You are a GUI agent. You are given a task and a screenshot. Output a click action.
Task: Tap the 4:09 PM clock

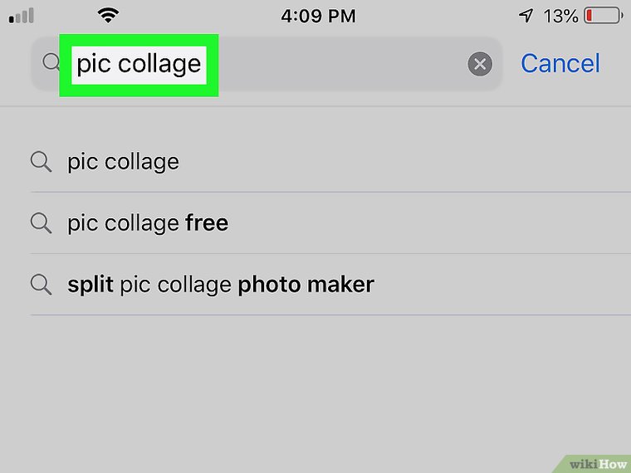pos(319,15)
